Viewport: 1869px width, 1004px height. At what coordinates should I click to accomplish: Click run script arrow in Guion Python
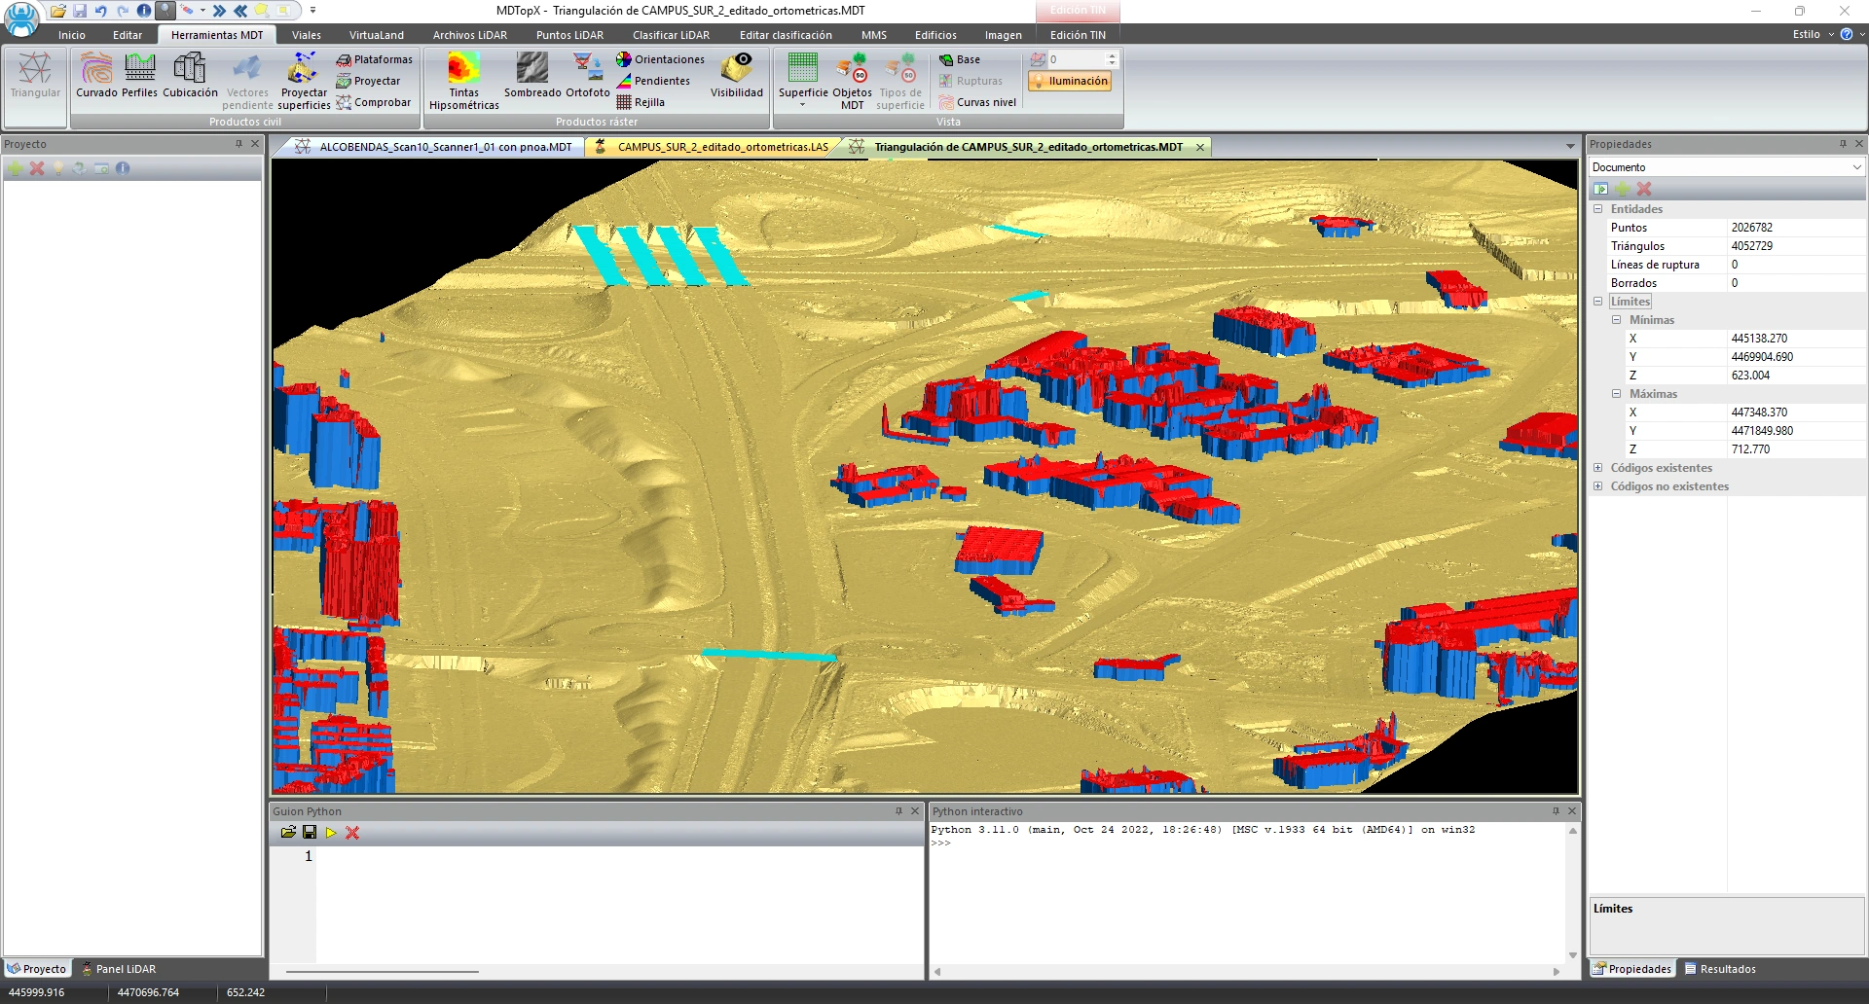(331, 833)
